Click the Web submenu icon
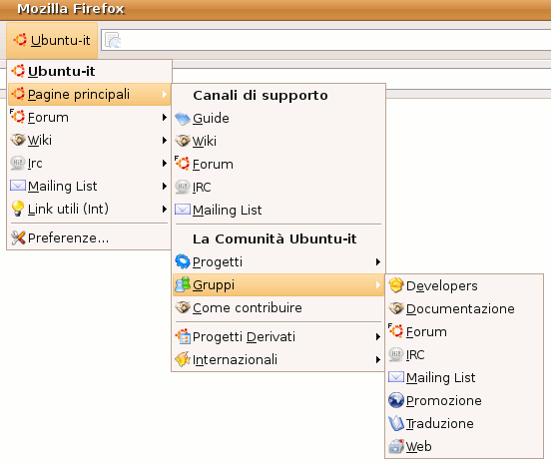The width and height of the screenshot is (551, 464). pyautogui.click(x=396, y=446)
